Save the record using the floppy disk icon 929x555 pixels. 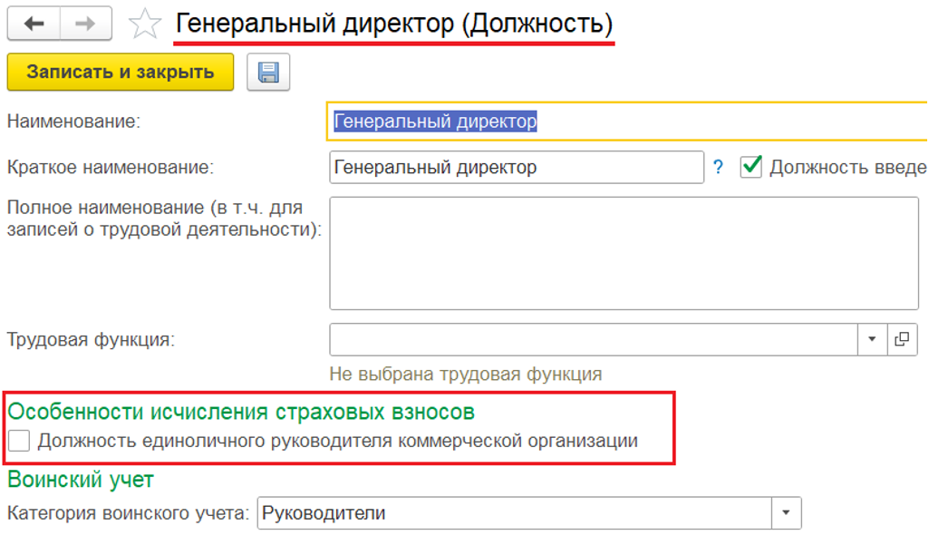267,73
